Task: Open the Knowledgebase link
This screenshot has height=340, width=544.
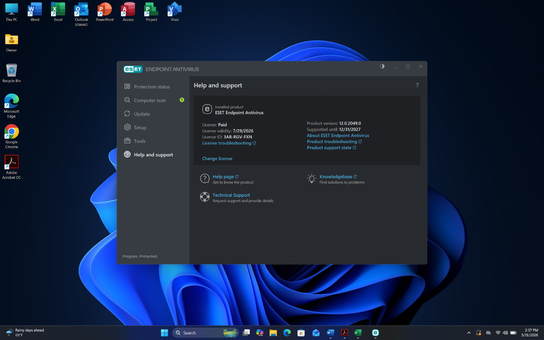Action: [338, 177]
